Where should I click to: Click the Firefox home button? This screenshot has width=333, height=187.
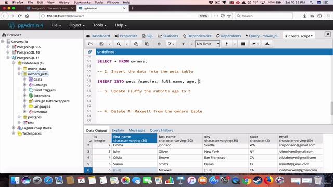(x=27, y=16)
